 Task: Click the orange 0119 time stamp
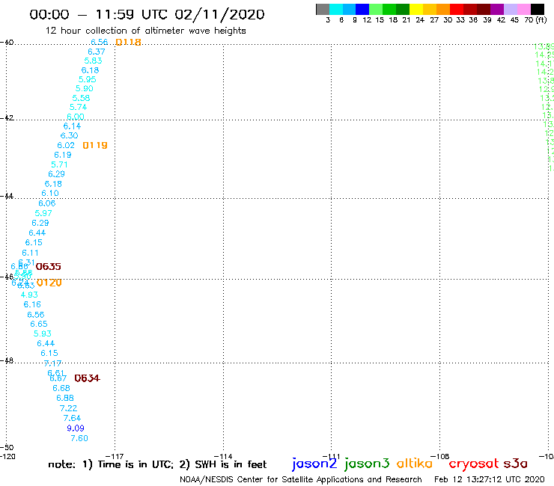coord(95,145)
